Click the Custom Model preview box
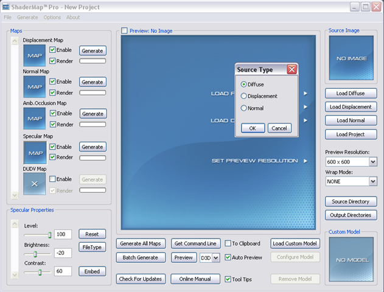Screen dimensions: 384x292 click(x=352, y=259)
